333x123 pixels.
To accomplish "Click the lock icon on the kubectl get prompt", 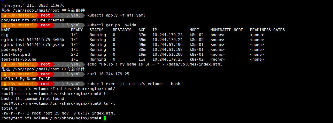I will point(4,25).
